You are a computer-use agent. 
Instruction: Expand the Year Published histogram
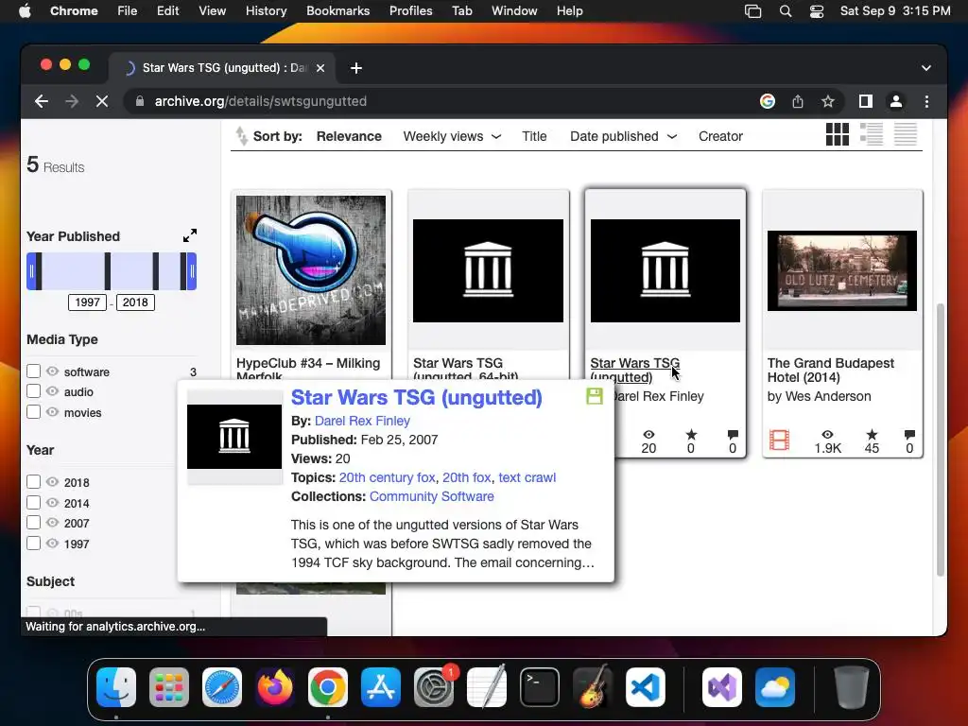coord(189,235)
